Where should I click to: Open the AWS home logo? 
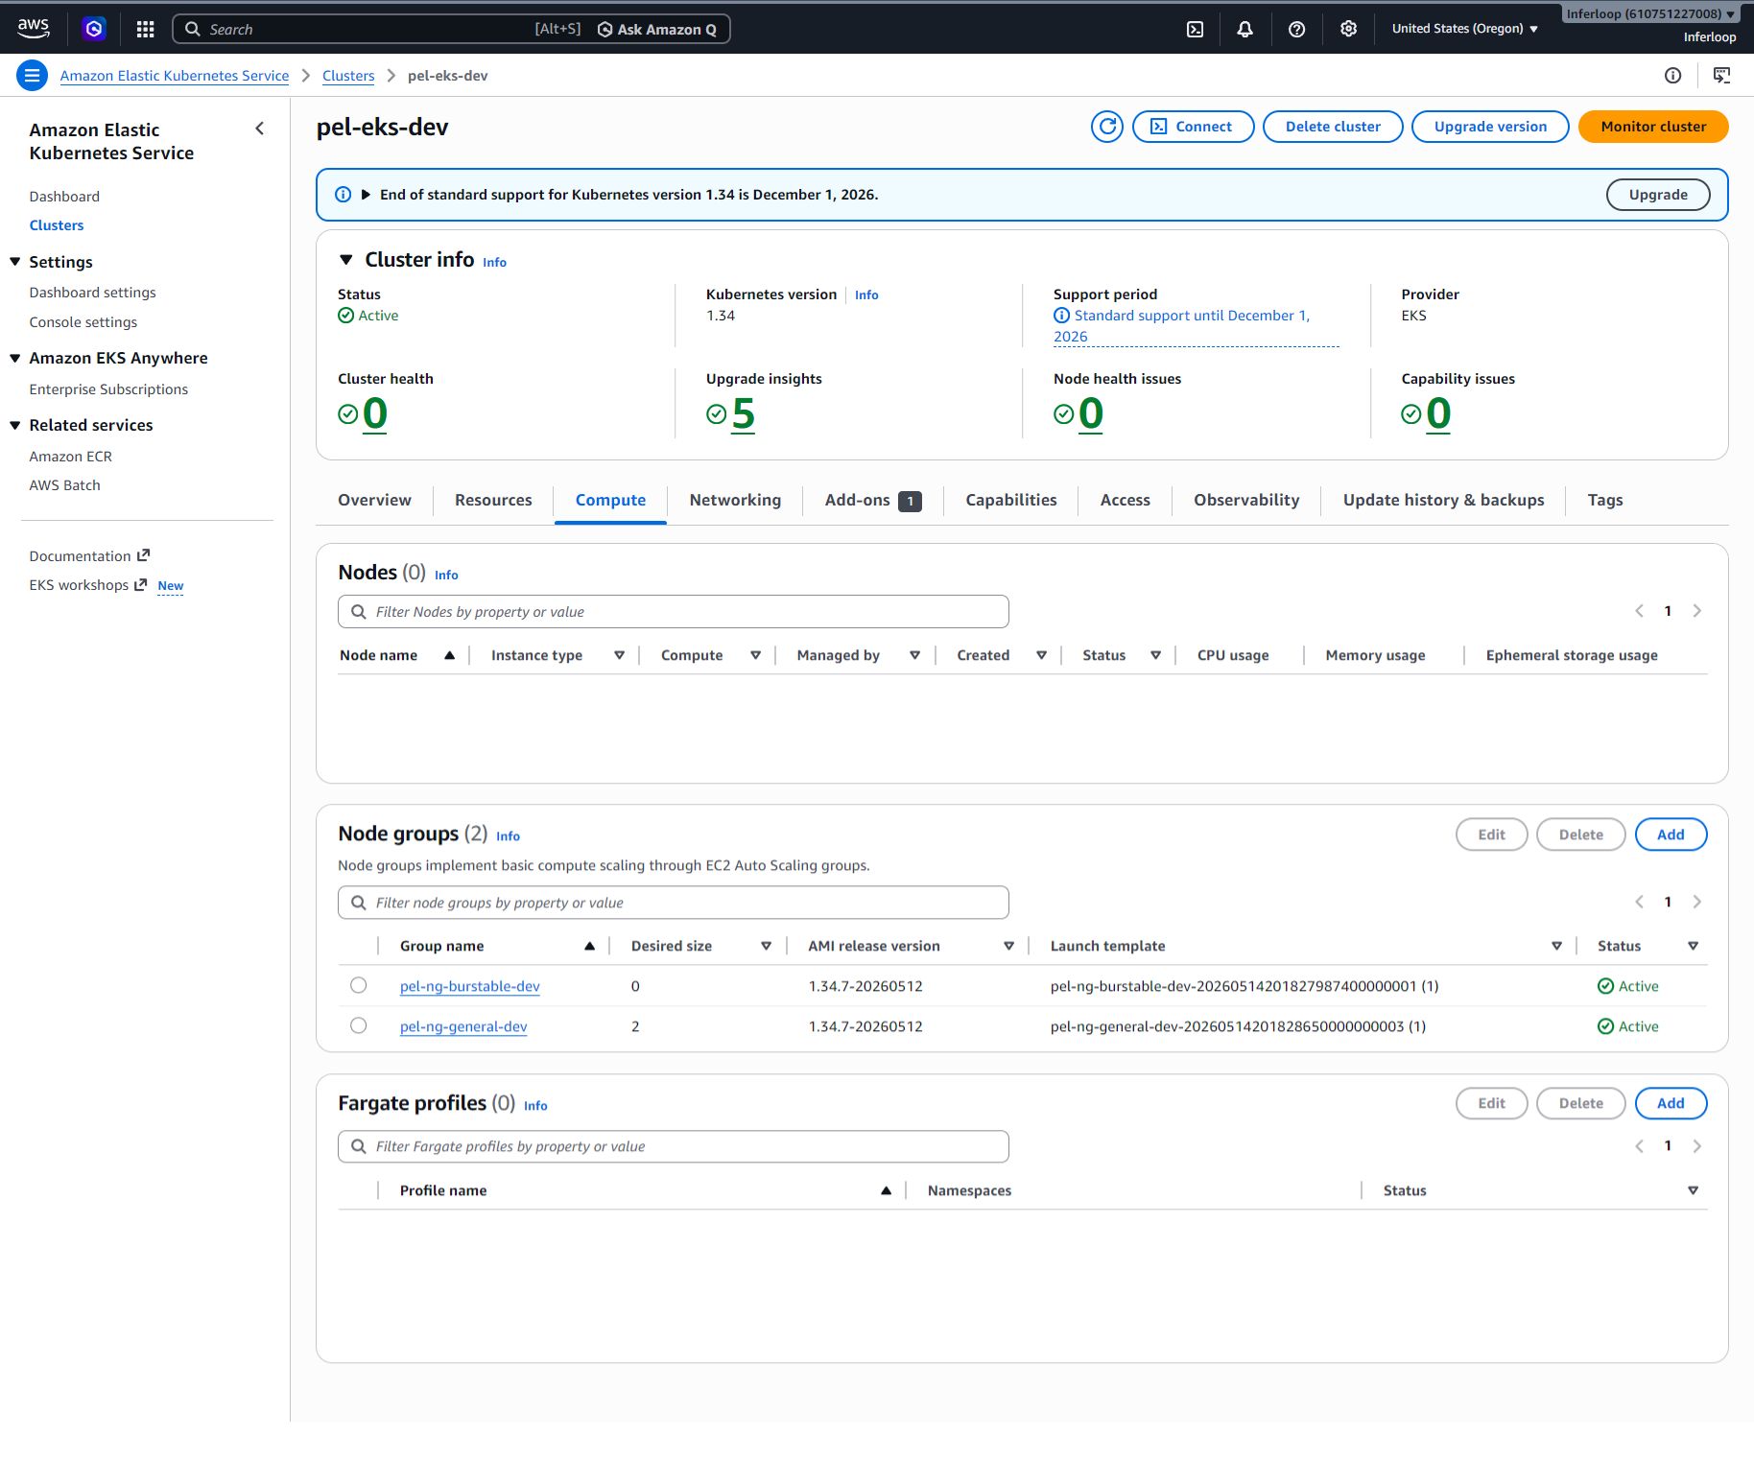coord(34,29)
